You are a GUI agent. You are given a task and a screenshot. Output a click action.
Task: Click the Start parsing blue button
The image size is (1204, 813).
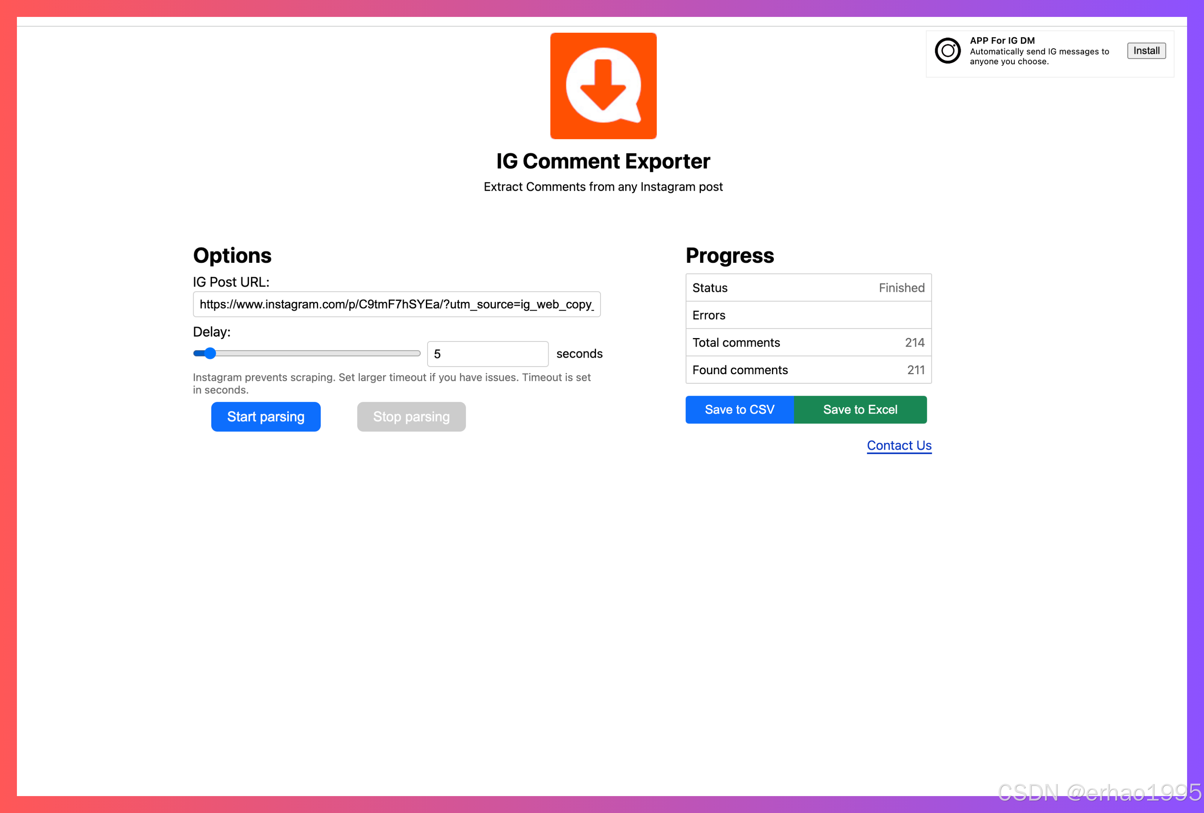(x=266, y=417)
